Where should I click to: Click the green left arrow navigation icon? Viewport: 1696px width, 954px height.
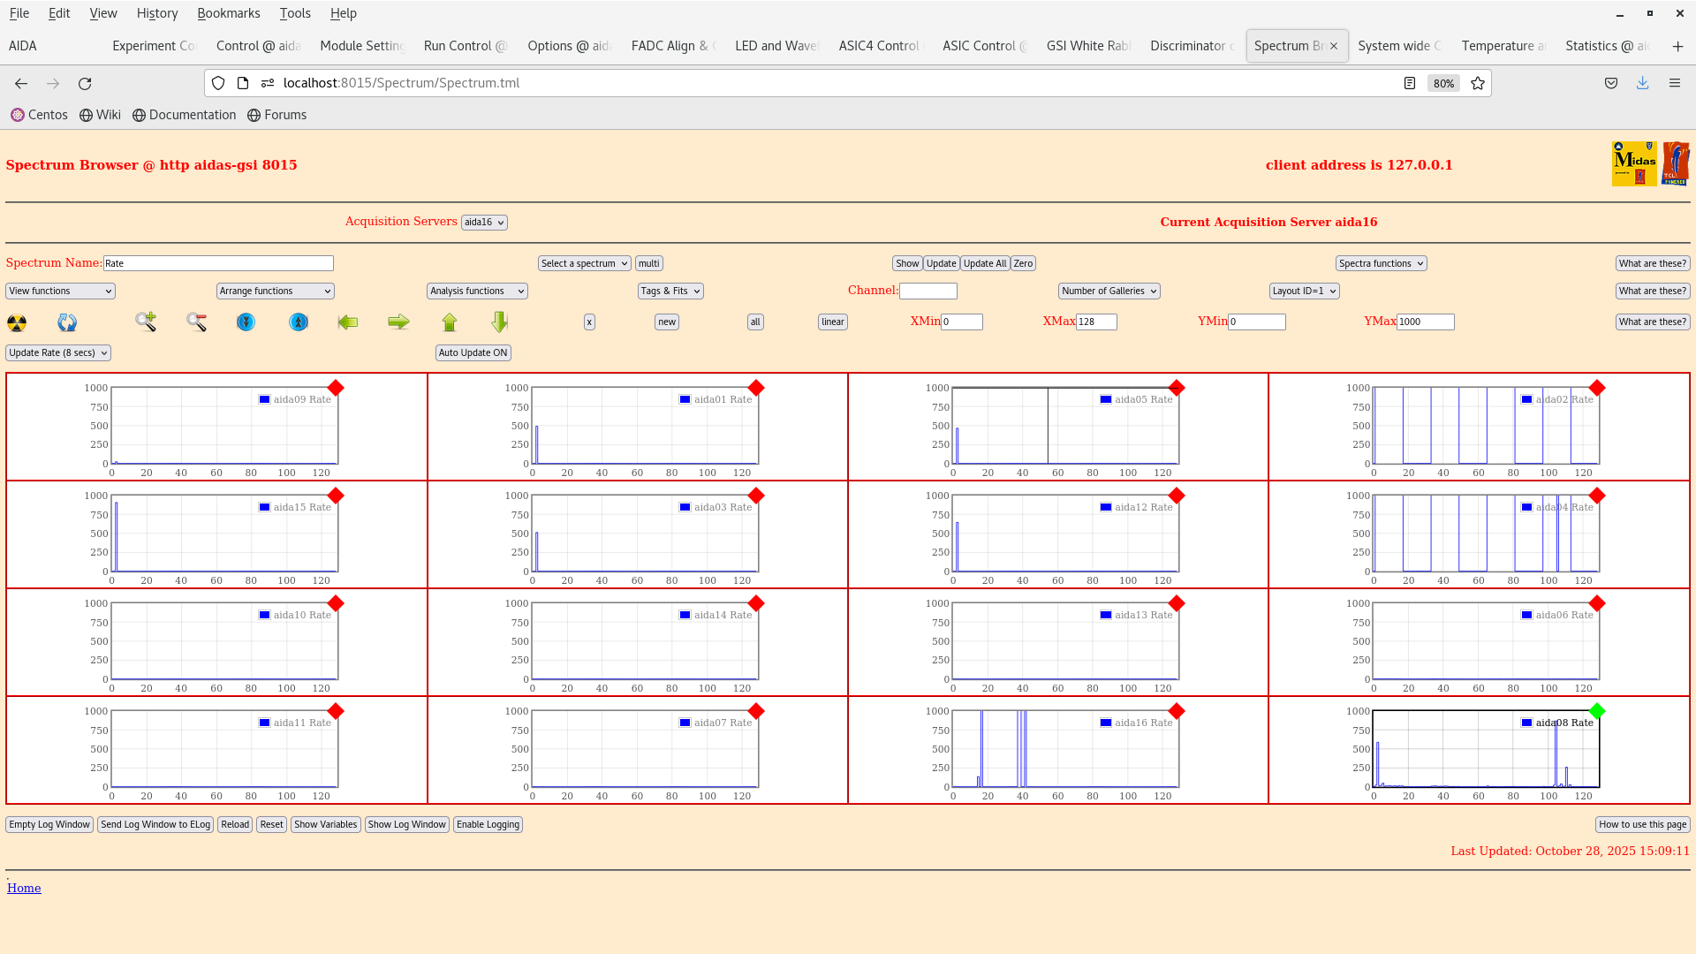(x=348, y=322)
